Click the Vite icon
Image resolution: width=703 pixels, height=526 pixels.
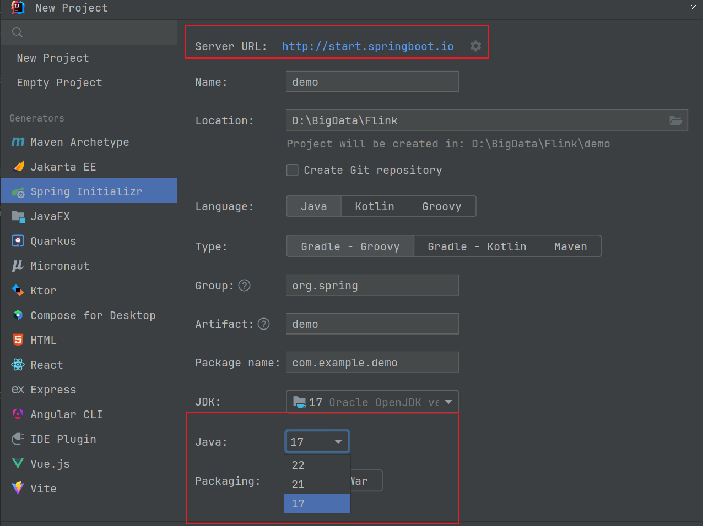[18, 488]
